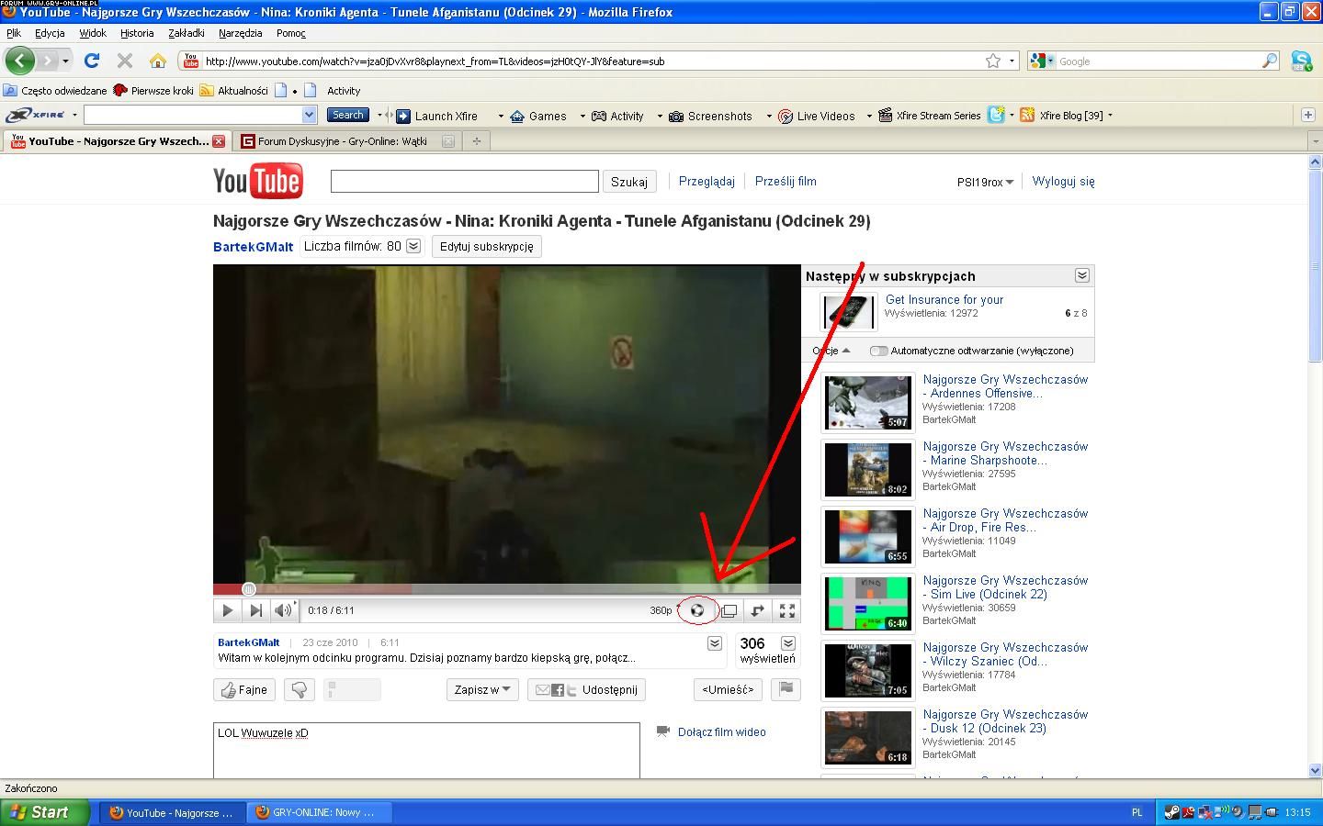Click the Szukaj search button
This screenshot has height=826, width=1323.
[x=629, y=182]
